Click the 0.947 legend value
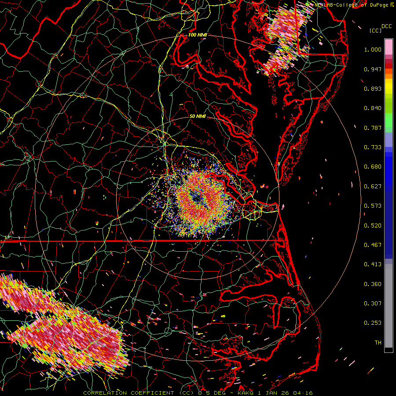The height and width of the screenshot is (396, 396). [x=373, y=69]
